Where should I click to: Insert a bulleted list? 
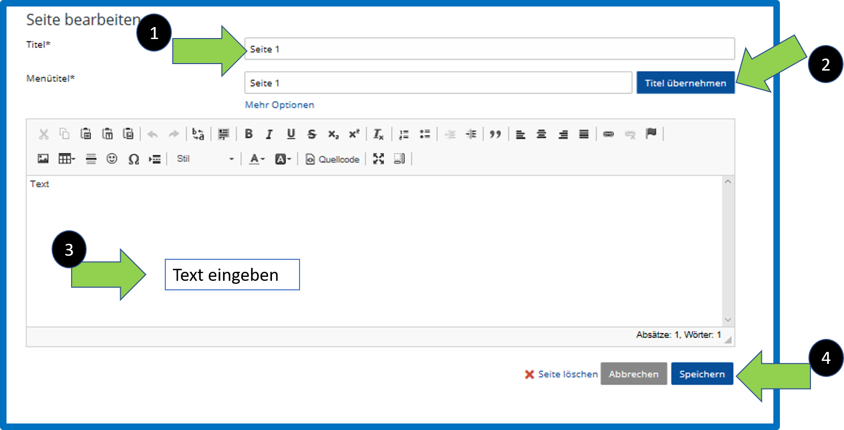(x=425, y=134)
